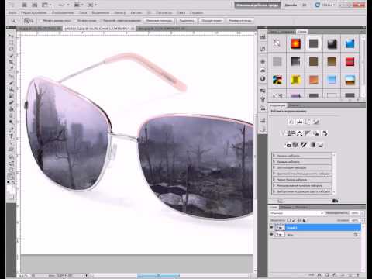Add a Black & White adjustment
The width and height of the screenshot is (372, 279).
pos(308,133)
